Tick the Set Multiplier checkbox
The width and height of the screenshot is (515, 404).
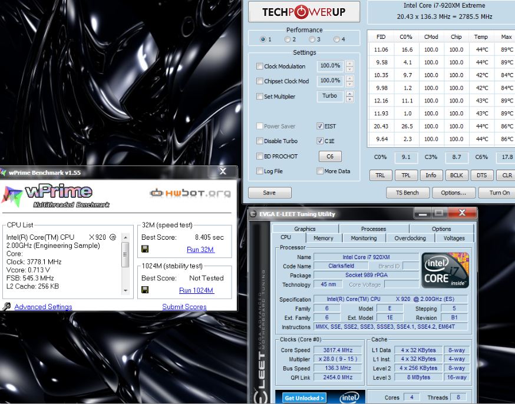point(259,96)
